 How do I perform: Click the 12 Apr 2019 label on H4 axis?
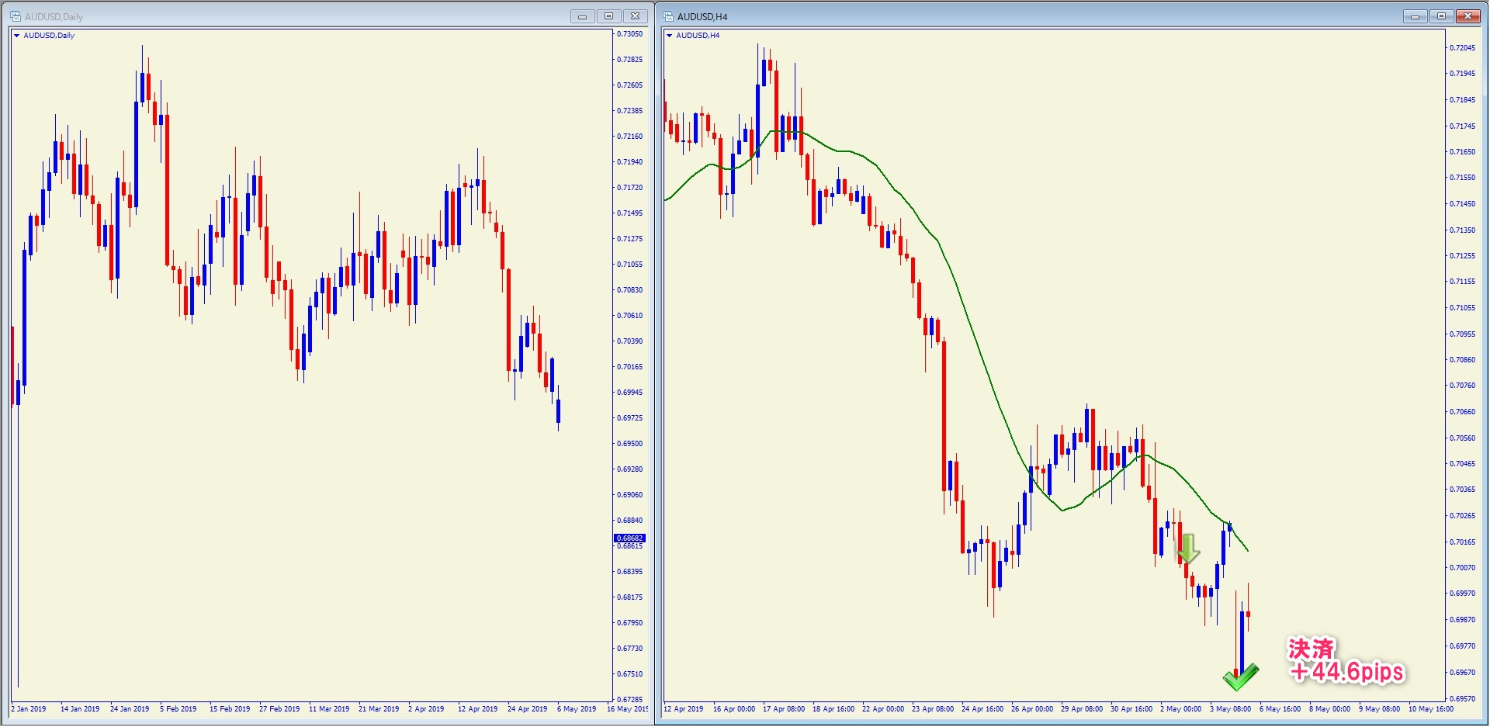[x=684, y=709]
